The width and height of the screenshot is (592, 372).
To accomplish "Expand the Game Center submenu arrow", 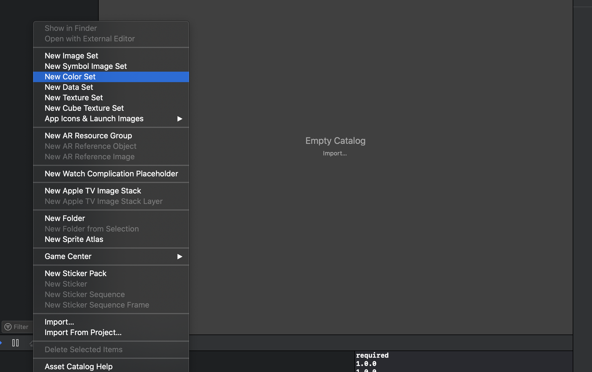I will [179, 257].
